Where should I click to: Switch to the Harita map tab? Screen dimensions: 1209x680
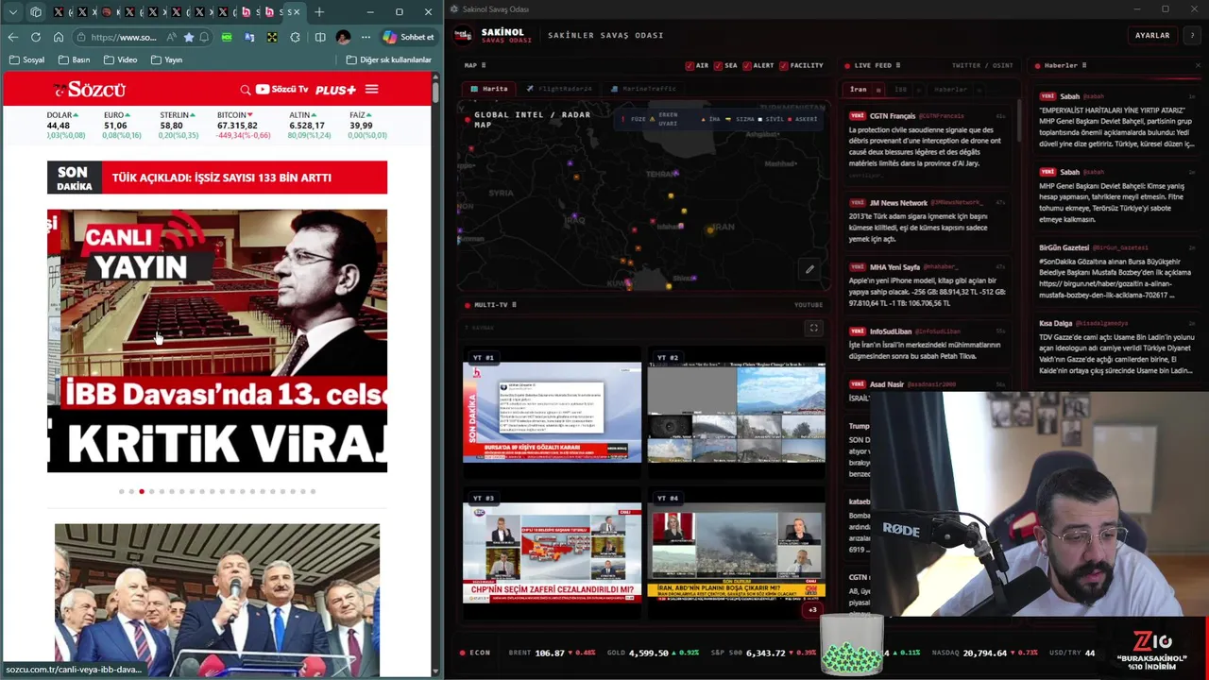tap(489, 89)
